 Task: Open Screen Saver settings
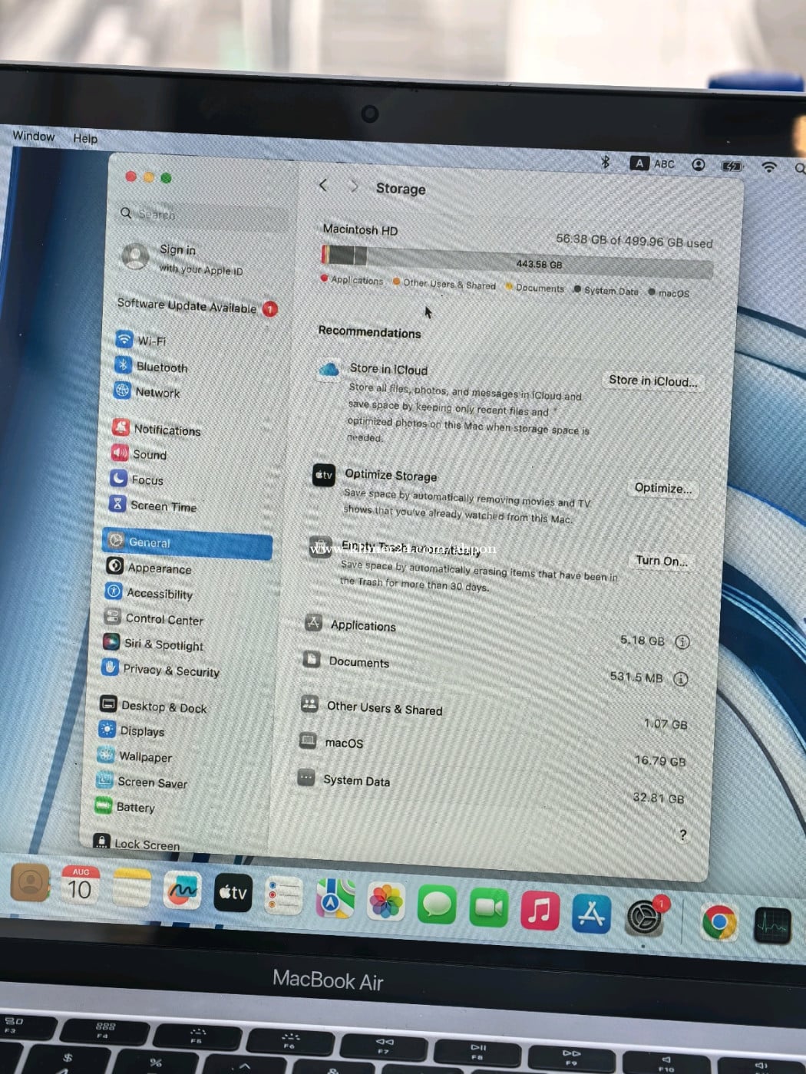[142, 782]
